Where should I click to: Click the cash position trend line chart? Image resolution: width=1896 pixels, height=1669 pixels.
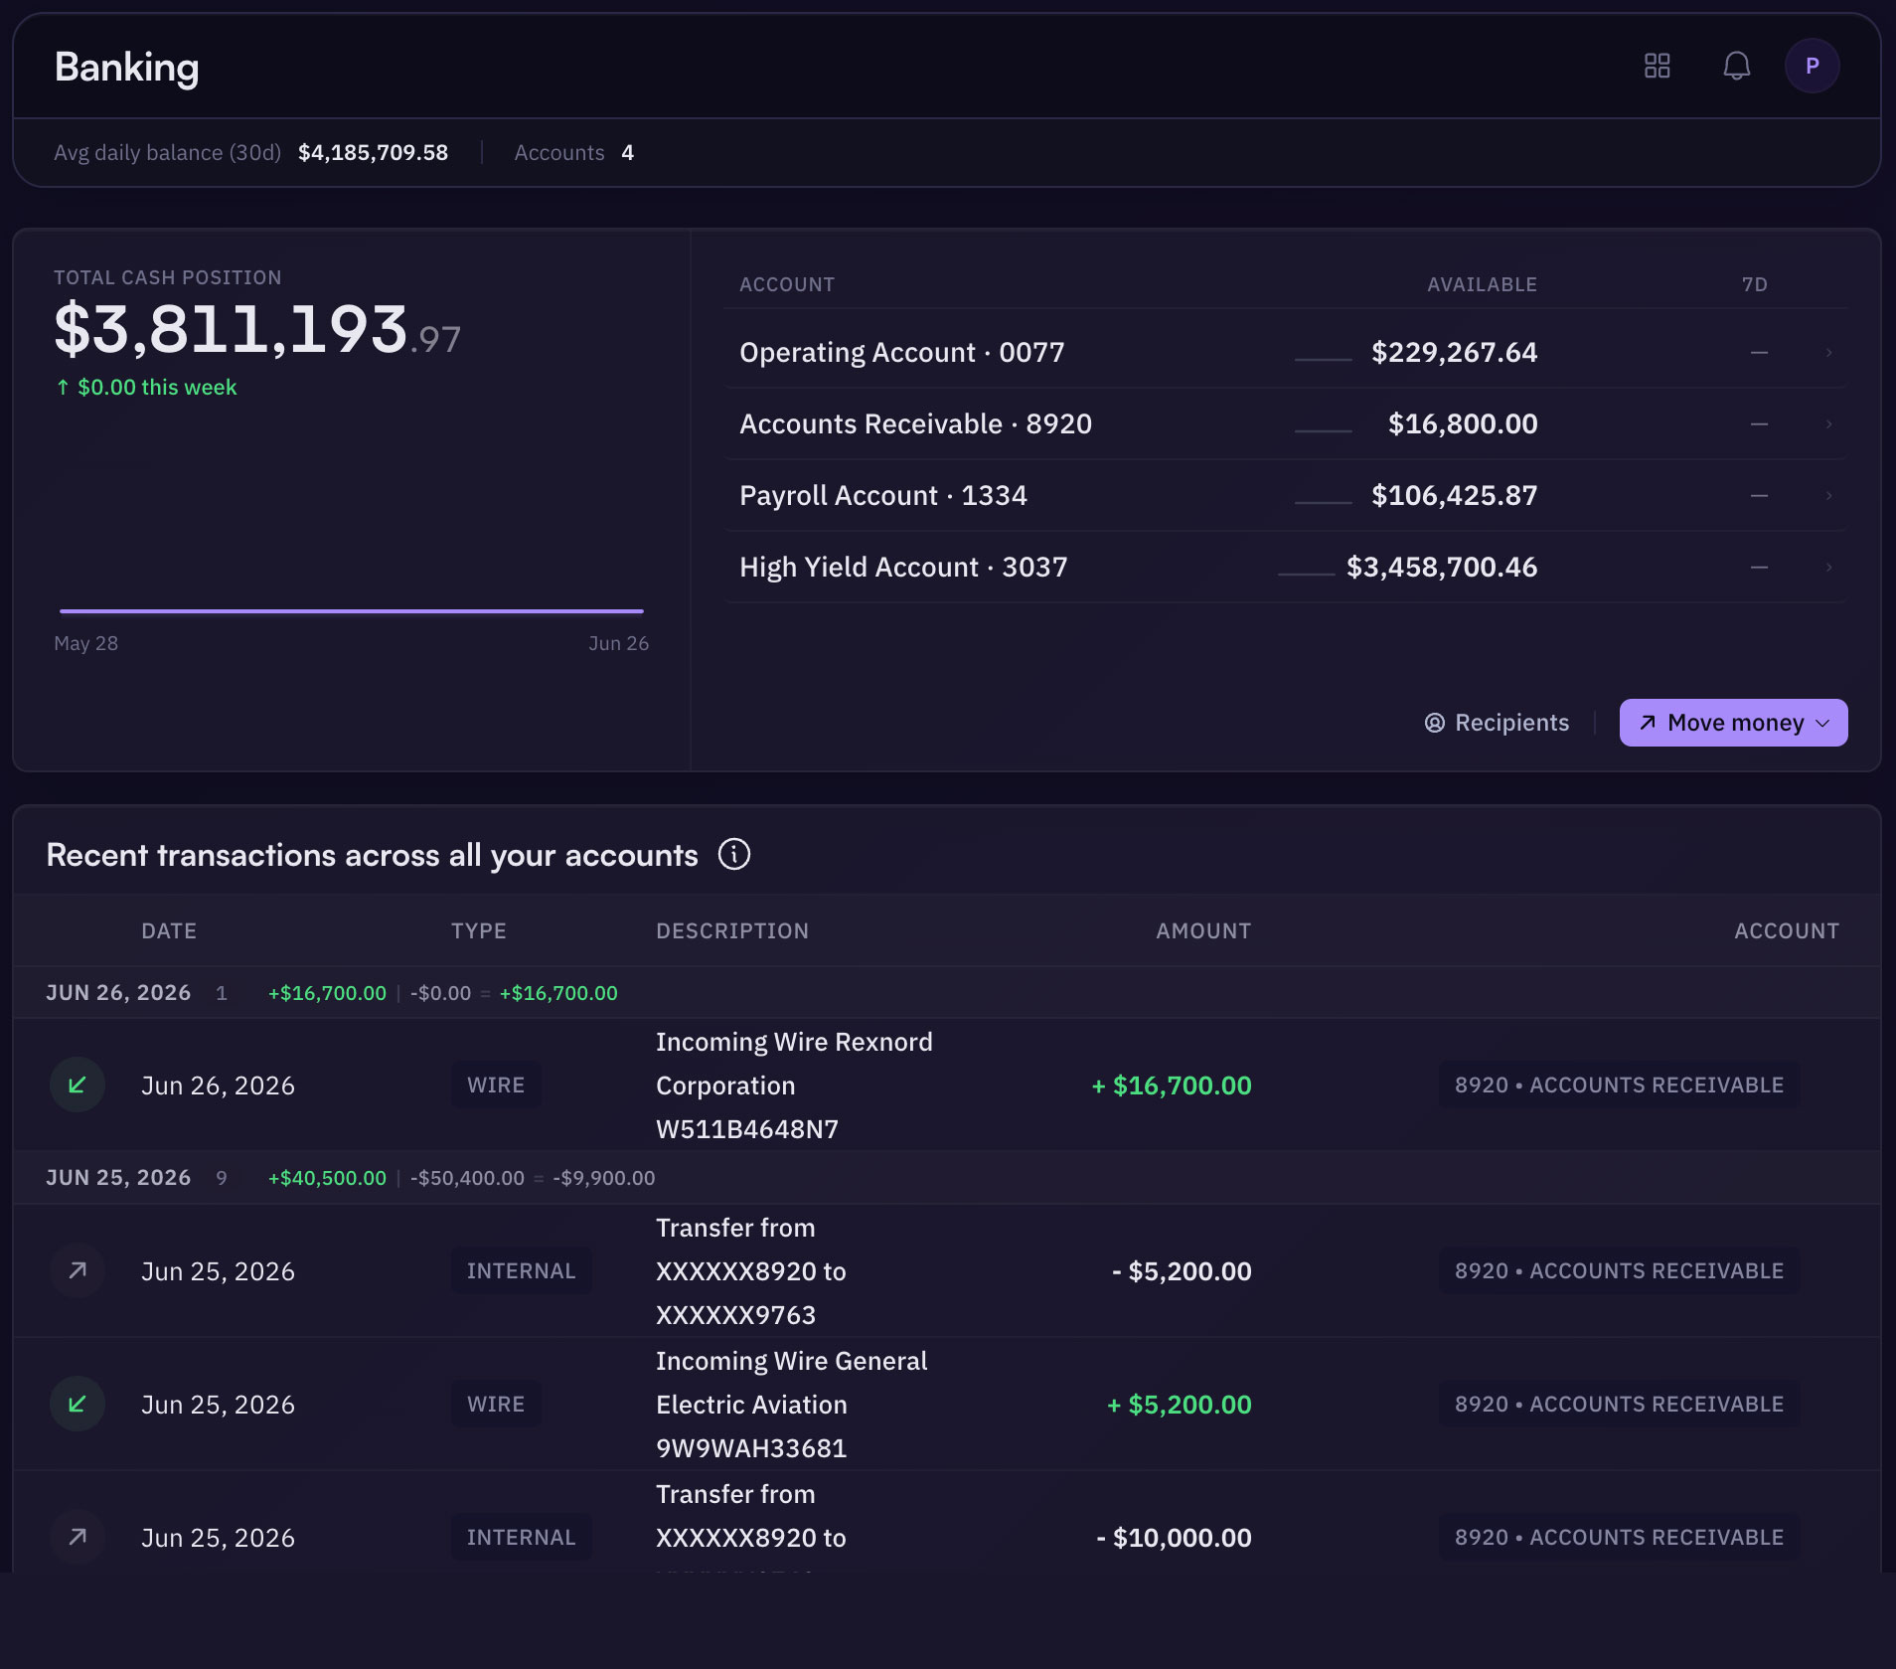tap(352, 610)
